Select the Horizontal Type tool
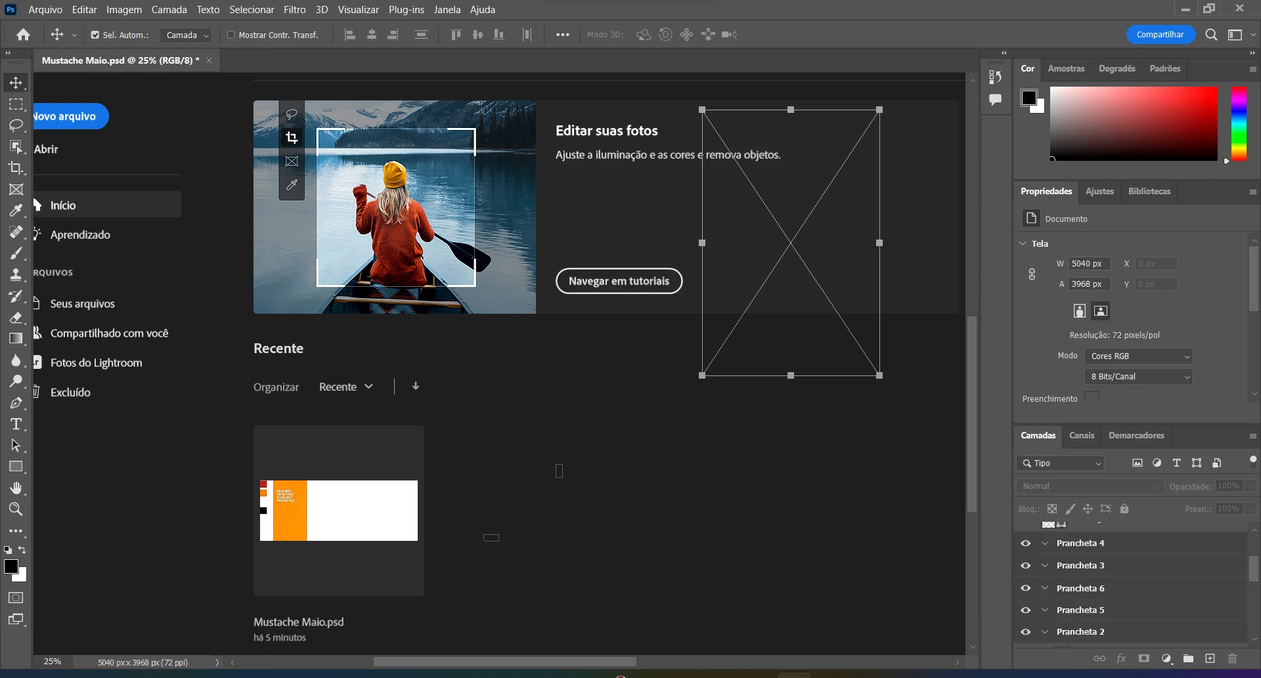Screen dimensions: 1261x678 point(16,424)
